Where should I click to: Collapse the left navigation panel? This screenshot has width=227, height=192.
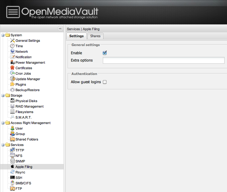coord(60,28)
